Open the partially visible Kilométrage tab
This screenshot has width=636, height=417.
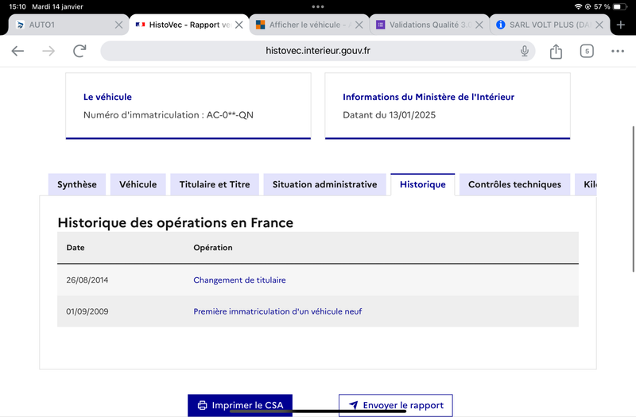pyautogui.click(x=586, y=184)
